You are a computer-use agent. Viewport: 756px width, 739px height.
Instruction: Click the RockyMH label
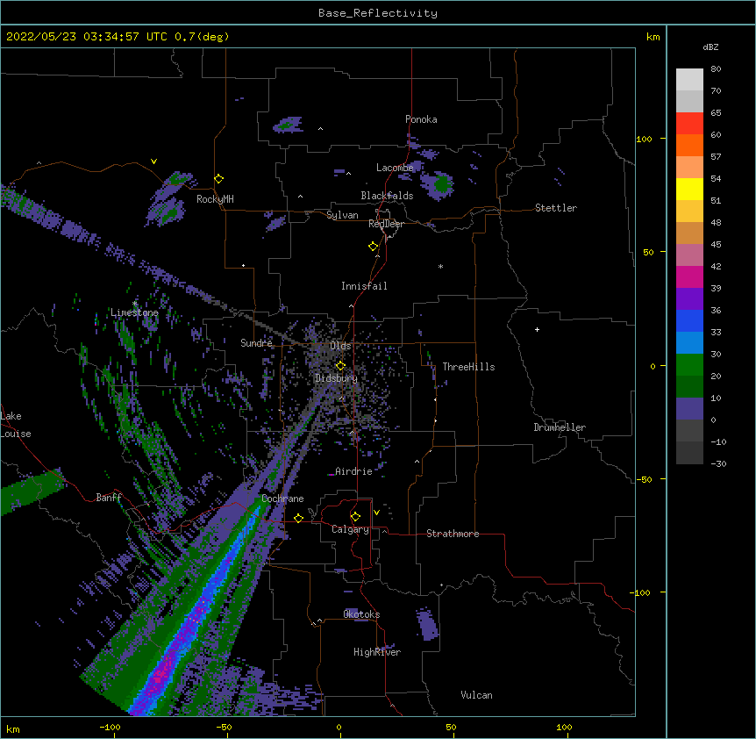click(215, 199)
